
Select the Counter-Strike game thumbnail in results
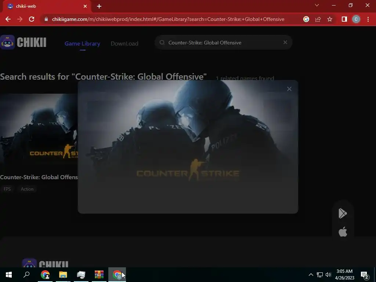coord(39,131)
